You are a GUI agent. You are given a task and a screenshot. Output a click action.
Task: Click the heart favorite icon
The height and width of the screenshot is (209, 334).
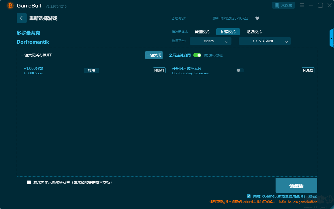(x=257, y=18)
